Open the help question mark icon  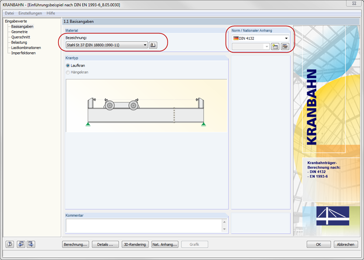(x=10, y=244)
